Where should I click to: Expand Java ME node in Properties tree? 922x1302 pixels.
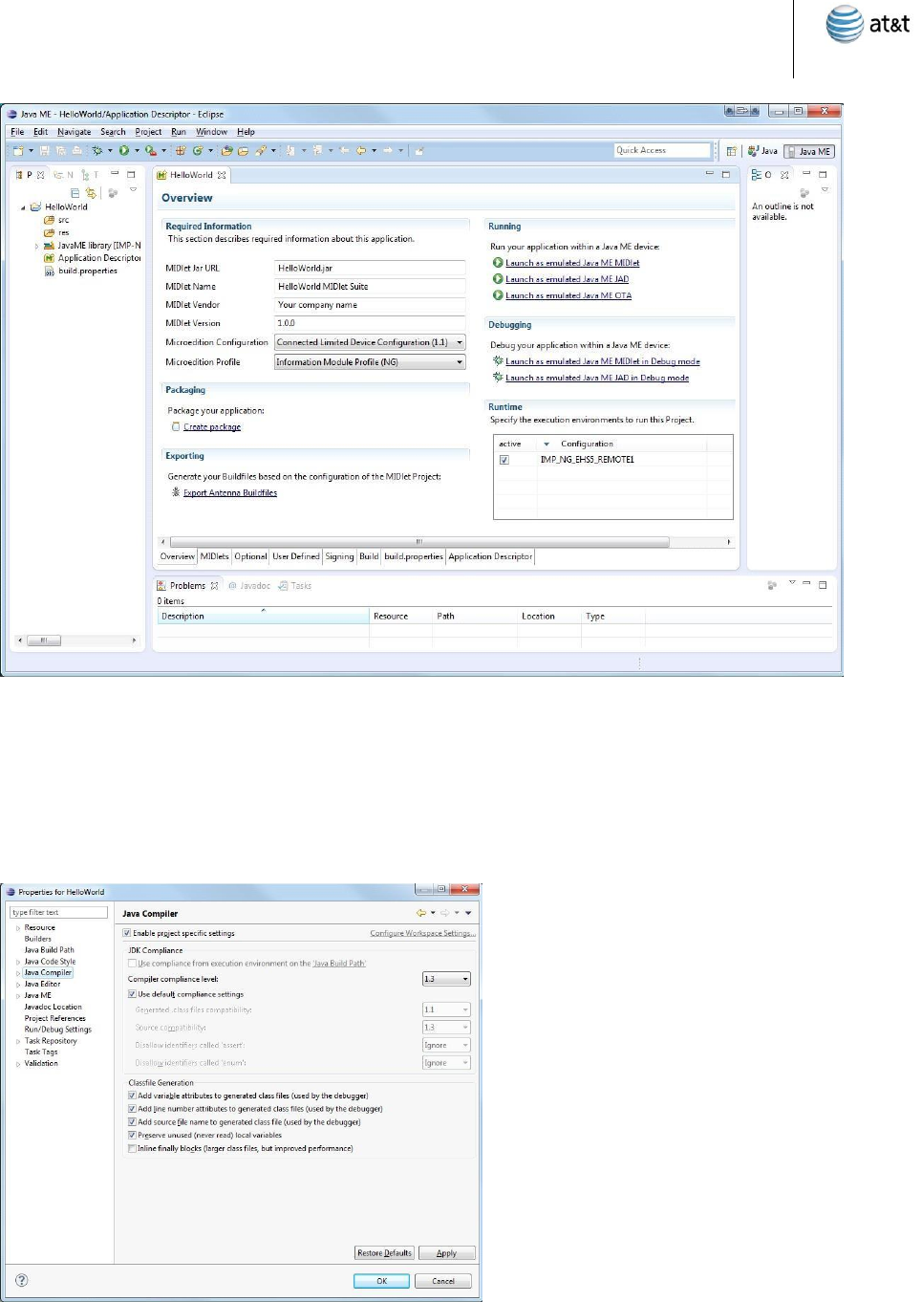(18, 996)
